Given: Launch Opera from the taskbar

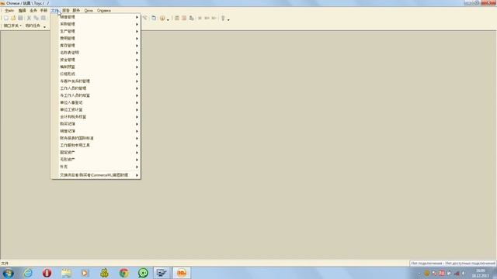Looking at the screenshot, I should (x=47, y=273).
